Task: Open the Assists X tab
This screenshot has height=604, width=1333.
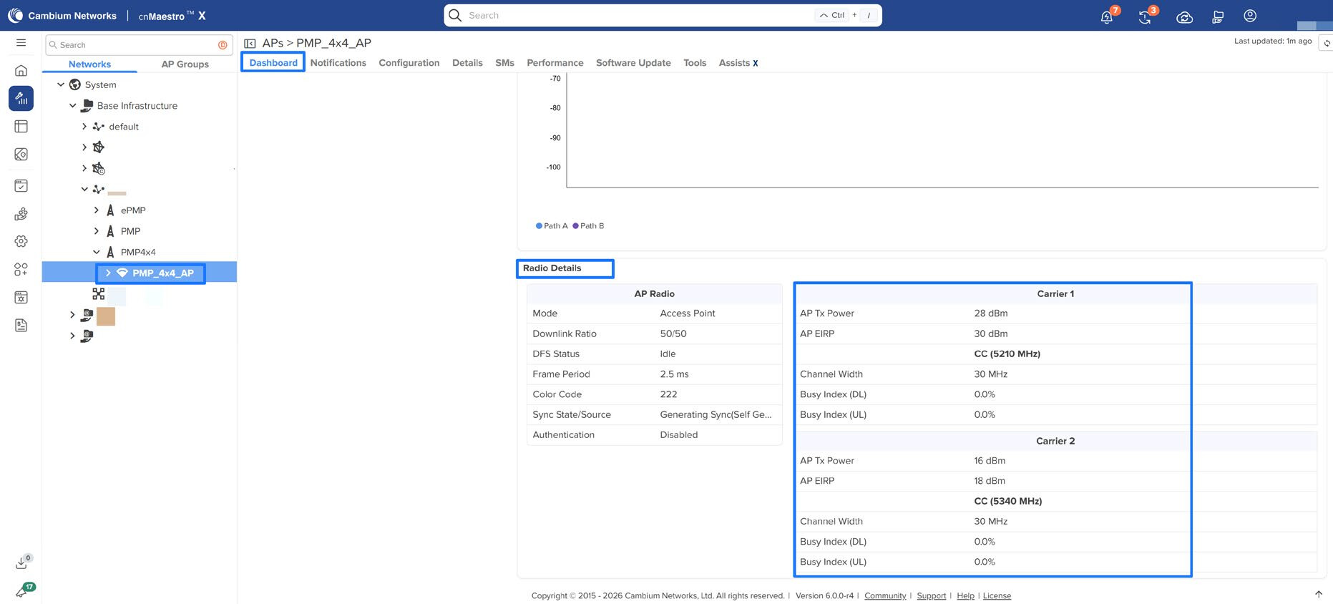Action: [x=738, y=63]
